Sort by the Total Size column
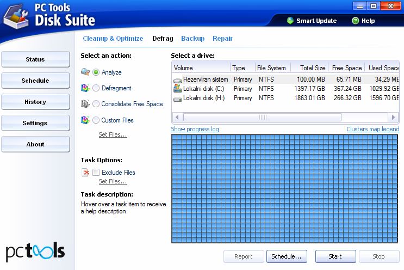 click(x=309, y=68)
